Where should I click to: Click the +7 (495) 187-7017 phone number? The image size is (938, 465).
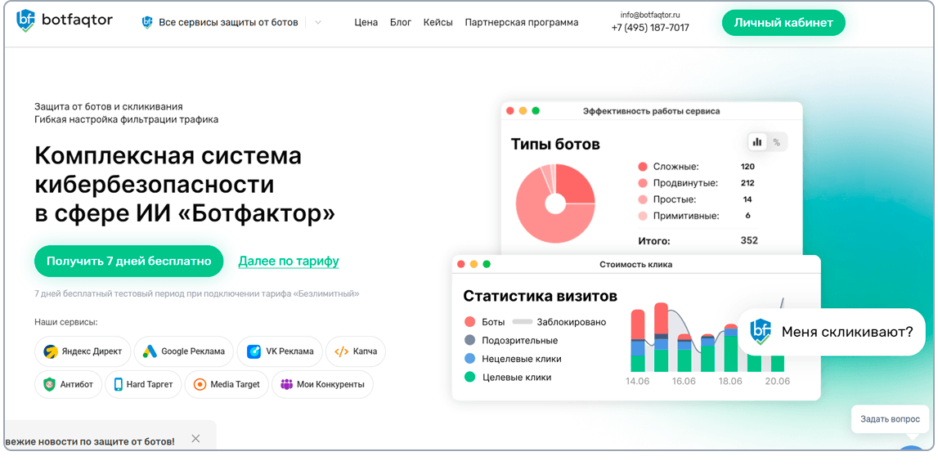click(x=650, y=28)
